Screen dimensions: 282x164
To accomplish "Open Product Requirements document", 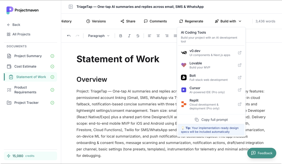I will pyautogui.click(x=25, y=90).
